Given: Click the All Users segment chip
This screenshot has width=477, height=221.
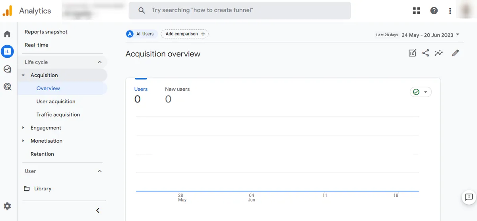Looking at the screenshot, I should coord(142,34).
